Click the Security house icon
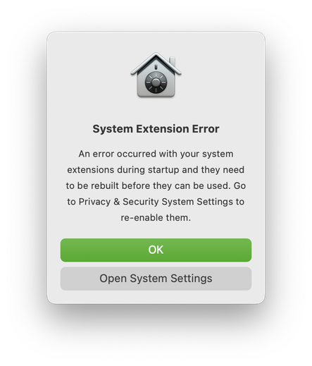The width and height of the screenshot is (312, 366). point(156,75)
